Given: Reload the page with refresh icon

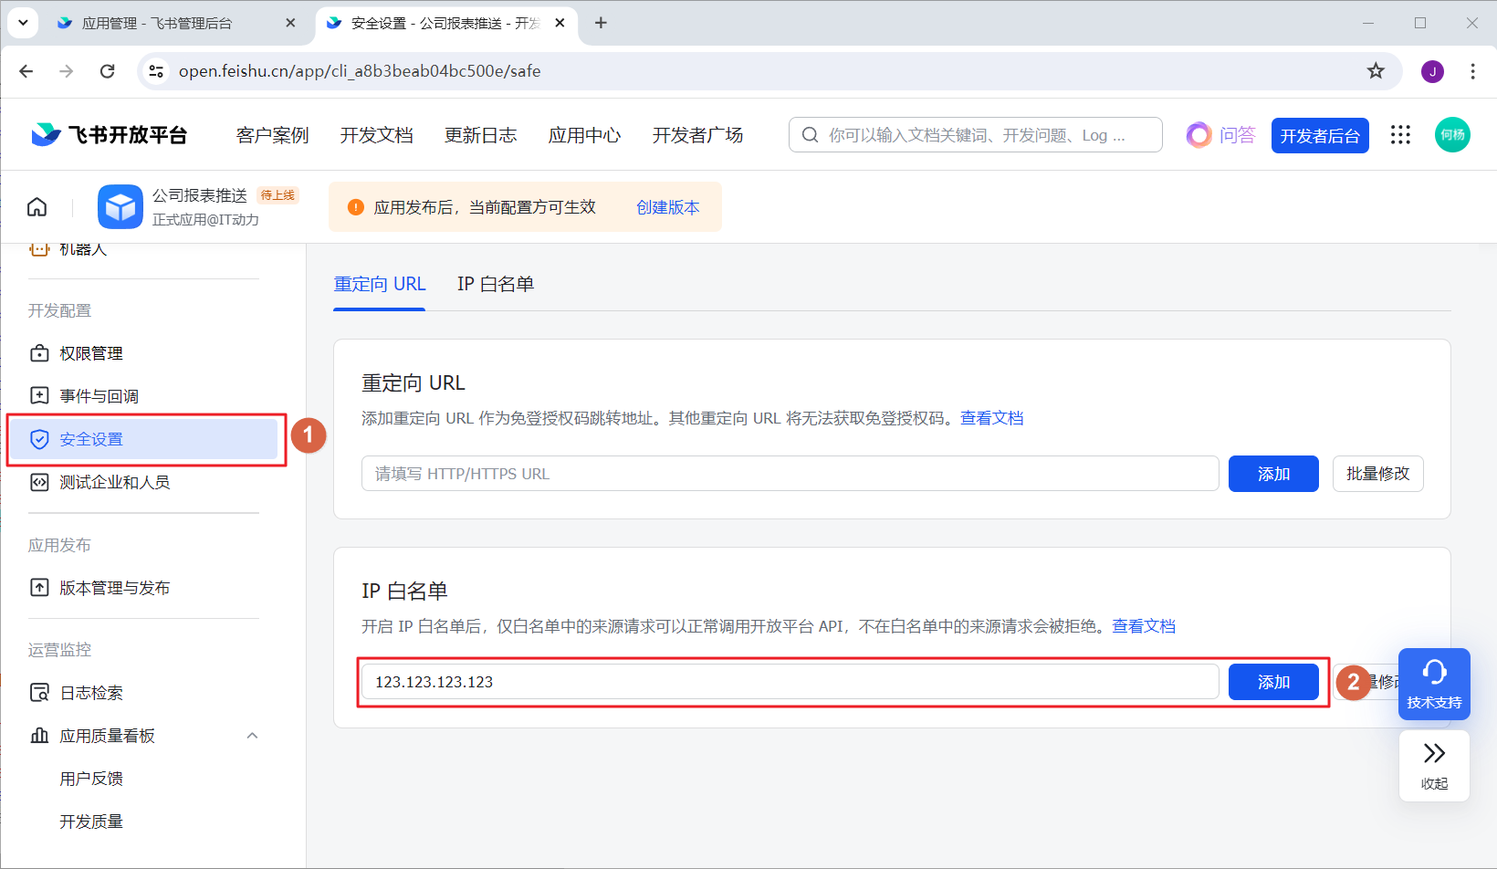Looking at the screenshot, I should (108, 71).
